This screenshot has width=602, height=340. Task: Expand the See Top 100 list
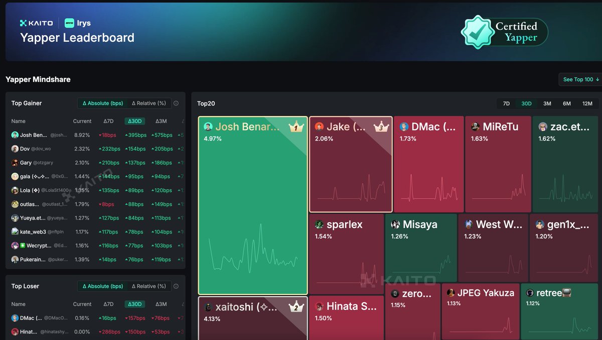[x=581, y=79]
